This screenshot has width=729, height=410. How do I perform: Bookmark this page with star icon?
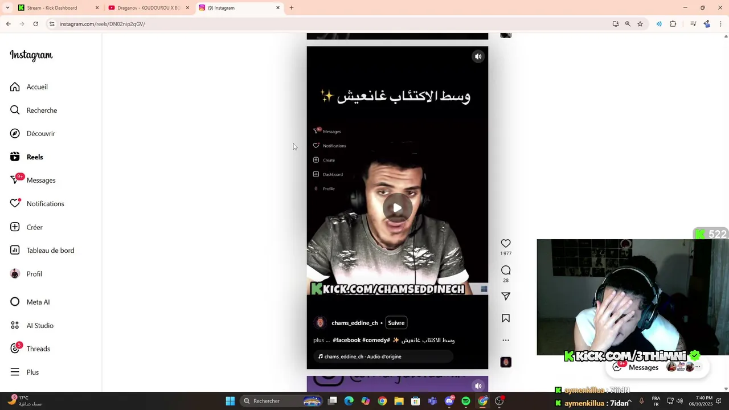click(640, 24)
